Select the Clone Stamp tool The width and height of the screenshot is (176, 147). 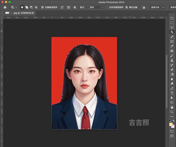pos(172,60)
